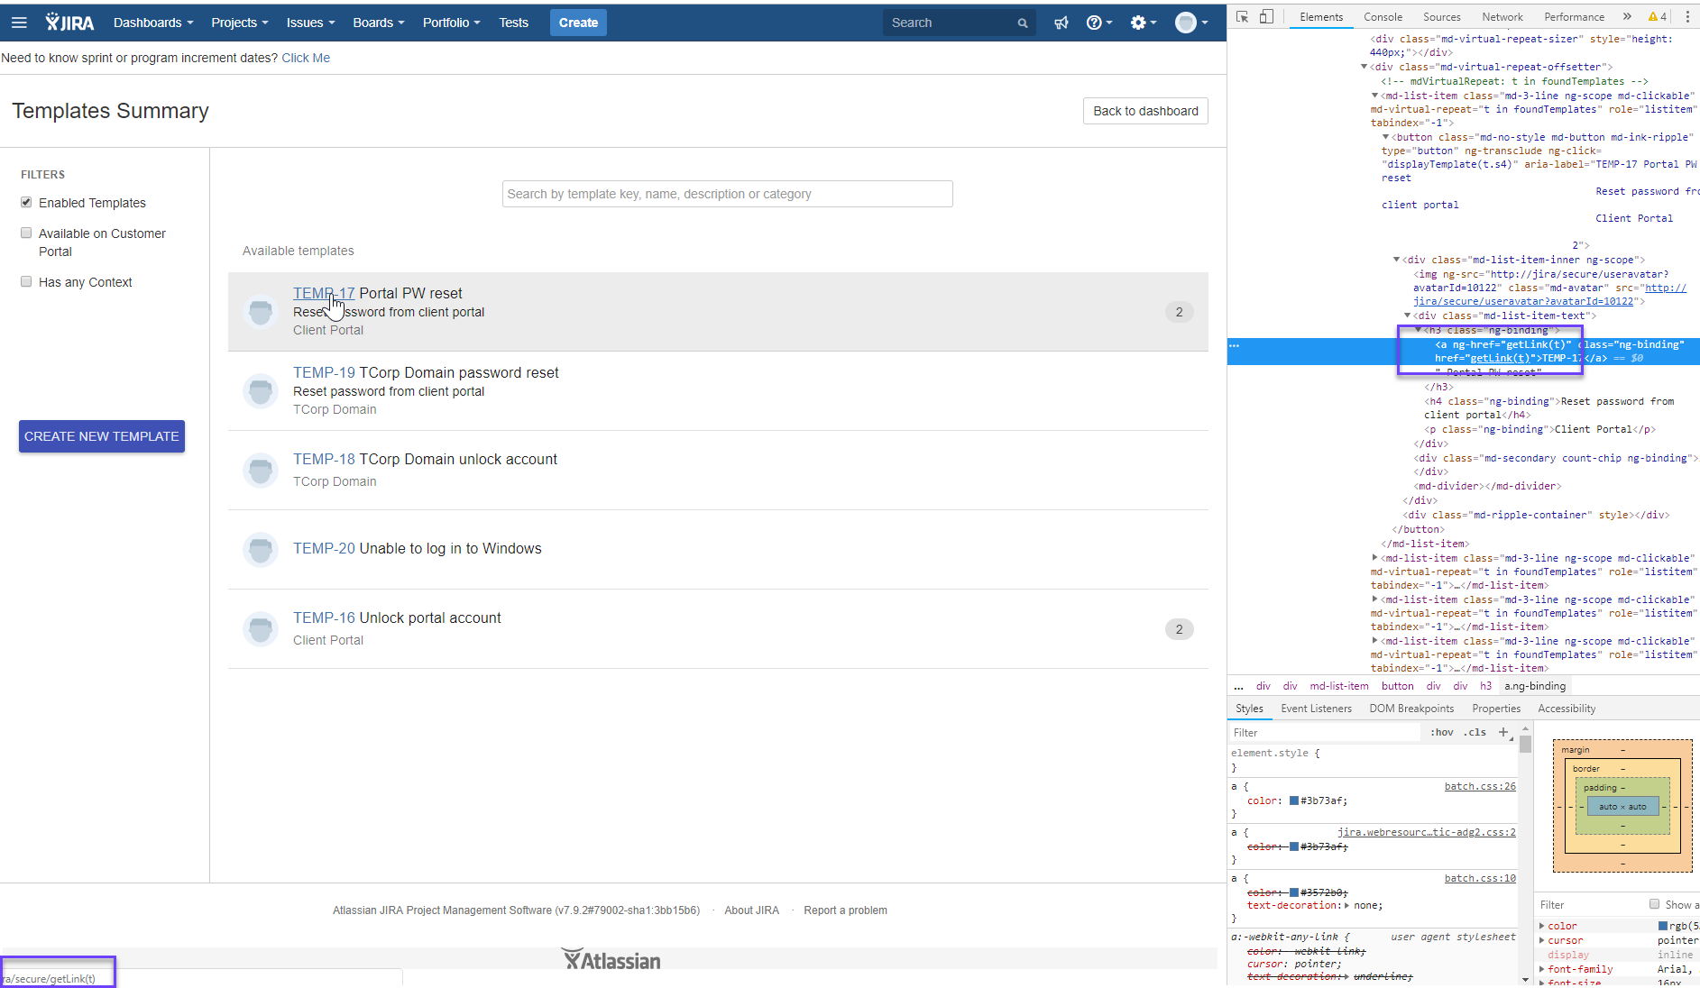
Task: Show more DevTools tabs chevron
Action: coord(1626,16)
